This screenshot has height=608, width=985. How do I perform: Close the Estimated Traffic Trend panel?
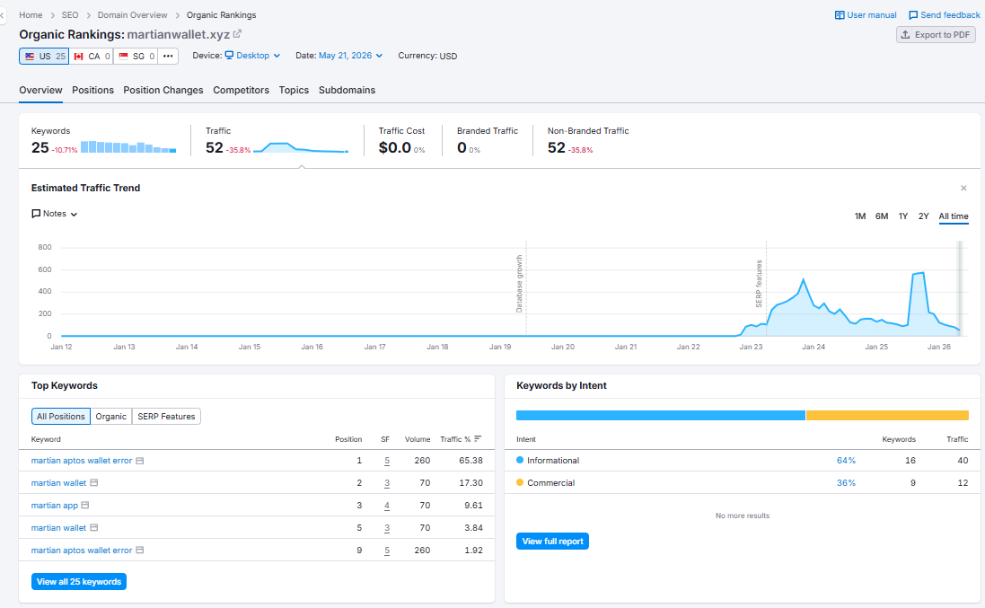click(x=963, y=188)
